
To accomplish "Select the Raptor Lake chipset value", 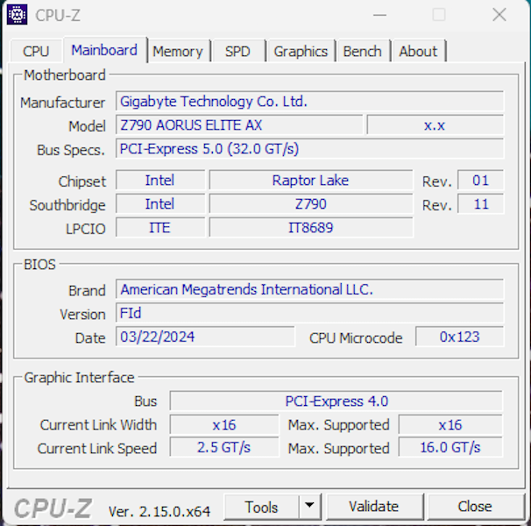I will [311, 180].
